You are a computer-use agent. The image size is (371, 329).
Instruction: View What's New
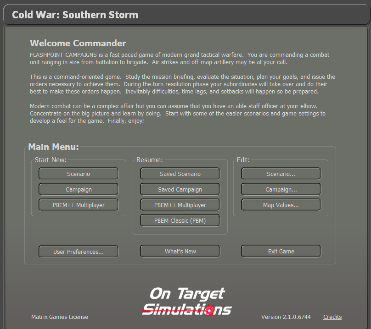(180, 251)
